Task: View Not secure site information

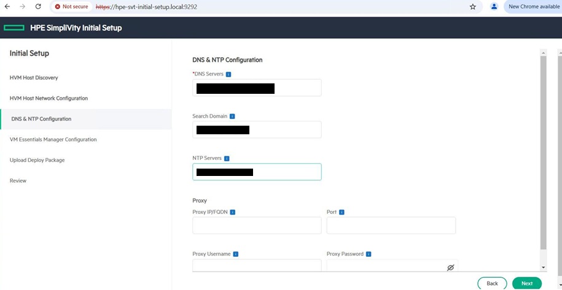Action: (x=71, y=7)
